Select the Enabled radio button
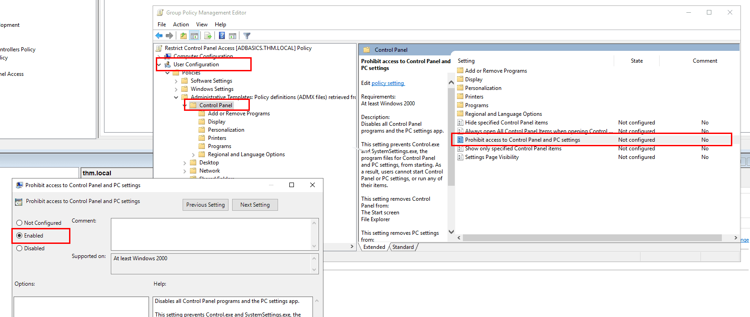Image resolution: width=750 pixels, height=317 pixels. click(x=20, y=236)
